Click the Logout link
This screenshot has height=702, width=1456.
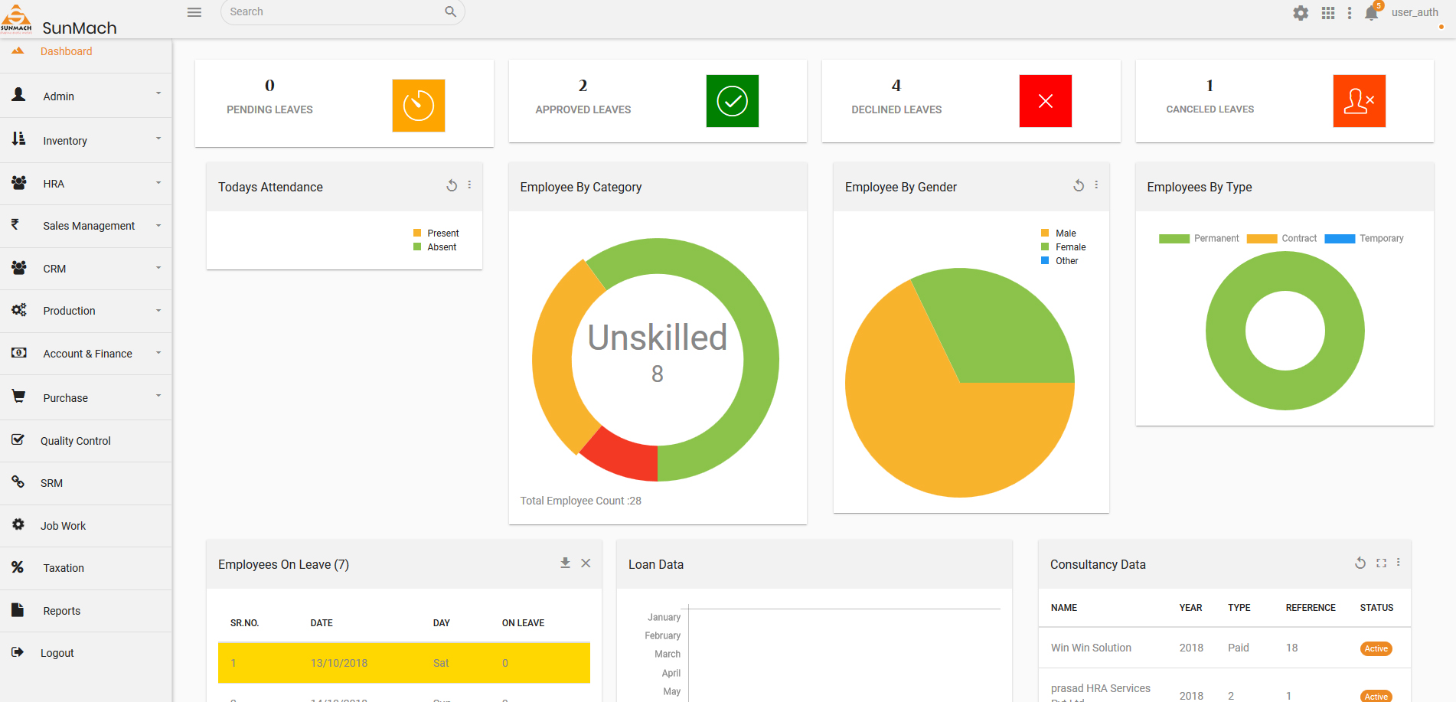[57, 653]
